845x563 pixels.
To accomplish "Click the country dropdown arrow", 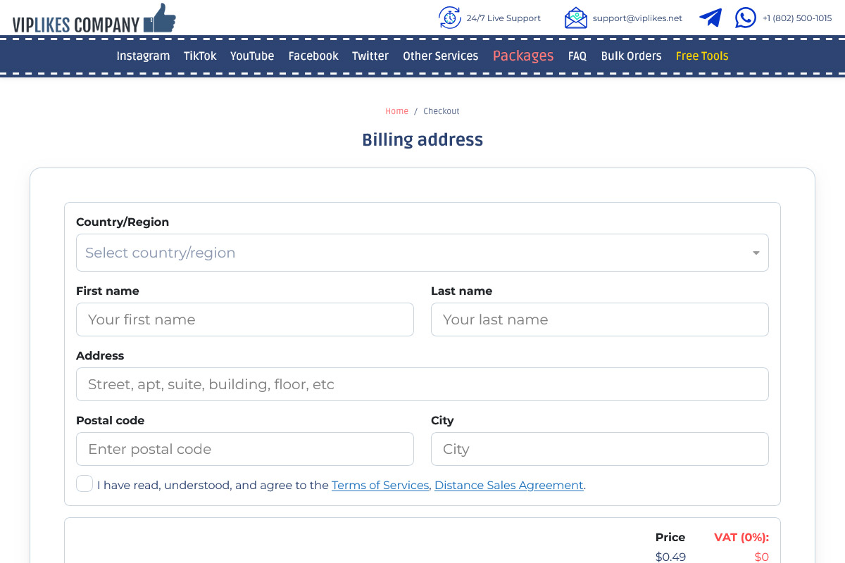I will 756,253.
